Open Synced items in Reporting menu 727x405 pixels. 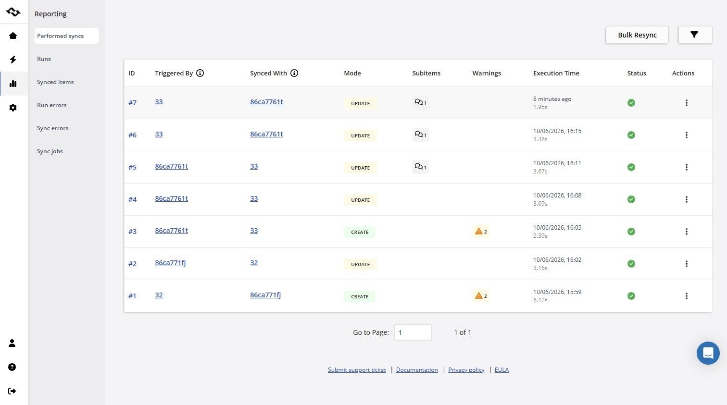(x=55, y=82)
